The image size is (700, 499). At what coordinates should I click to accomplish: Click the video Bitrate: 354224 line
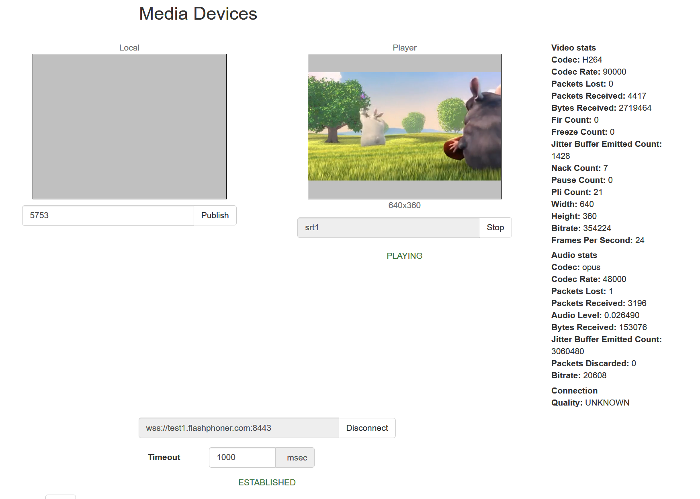coord(581,228)
